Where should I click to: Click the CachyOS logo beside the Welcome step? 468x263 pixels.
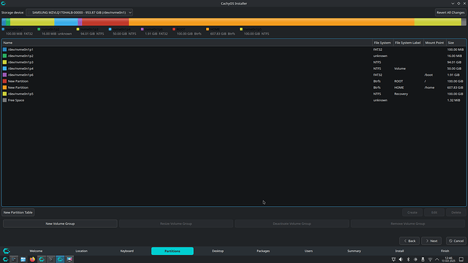tap(7, 251)
